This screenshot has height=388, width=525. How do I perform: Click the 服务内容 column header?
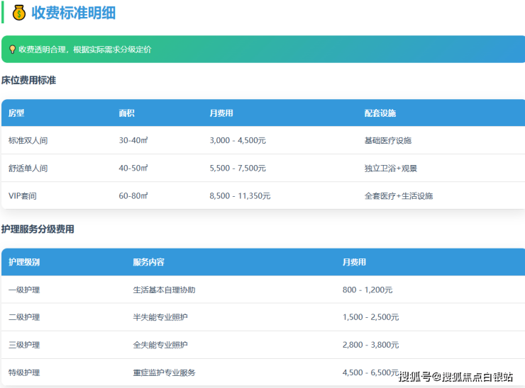148,262
